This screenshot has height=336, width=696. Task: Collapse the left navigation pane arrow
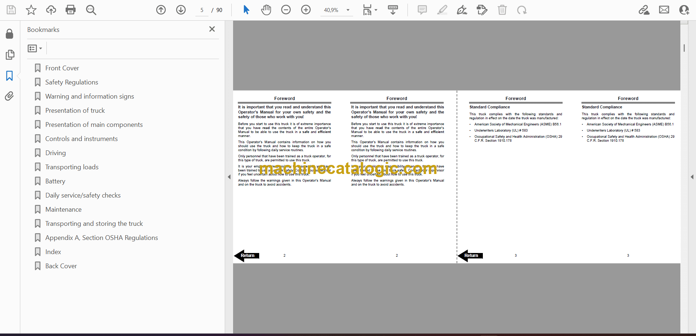[229, 177]
